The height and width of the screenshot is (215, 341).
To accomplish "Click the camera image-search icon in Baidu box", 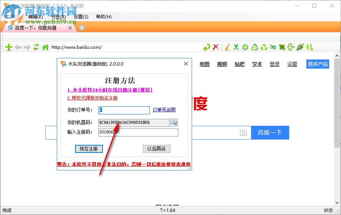I will click(243, 133).
